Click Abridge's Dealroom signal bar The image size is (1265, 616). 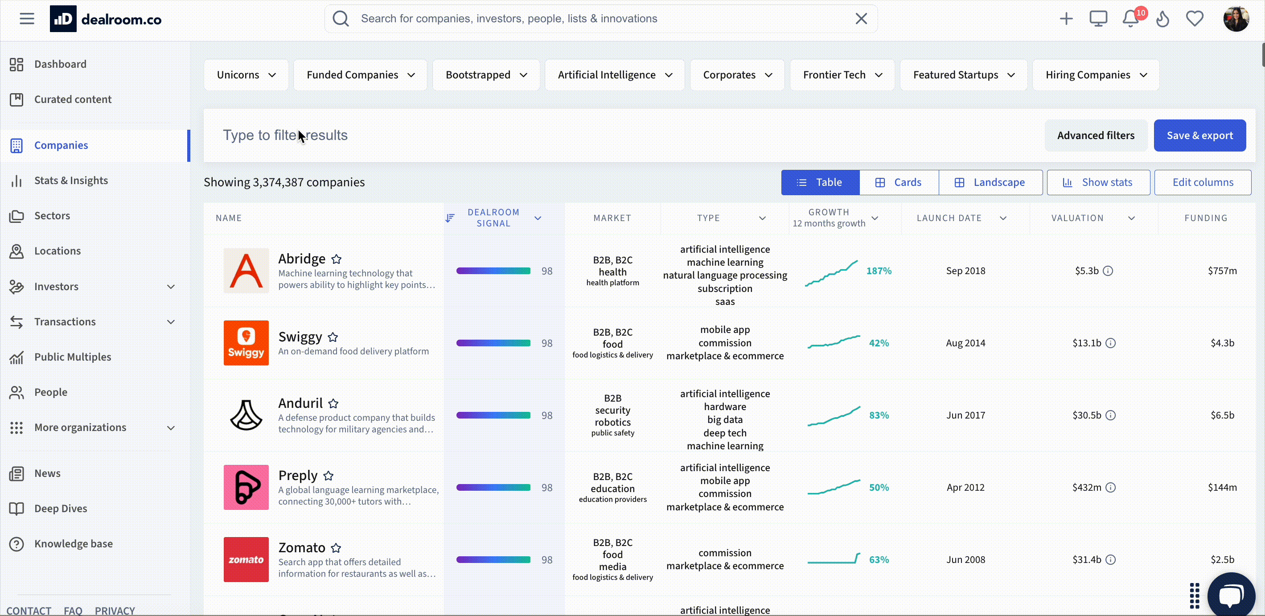[493, 271]
